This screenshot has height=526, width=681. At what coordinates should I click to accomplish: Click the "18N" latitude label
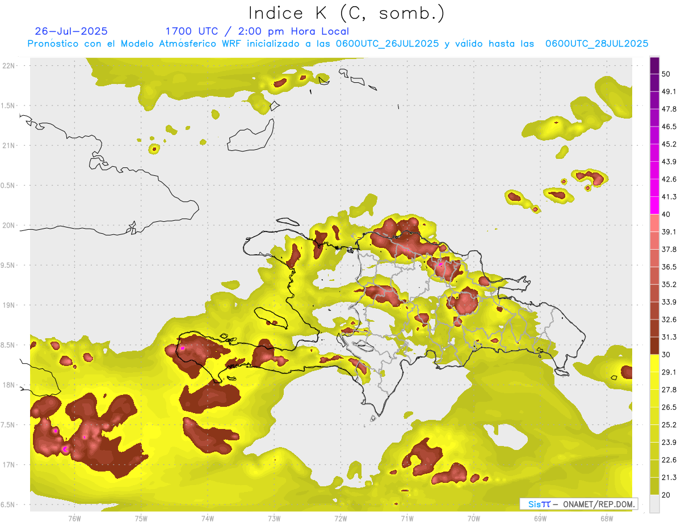[9, 385]
